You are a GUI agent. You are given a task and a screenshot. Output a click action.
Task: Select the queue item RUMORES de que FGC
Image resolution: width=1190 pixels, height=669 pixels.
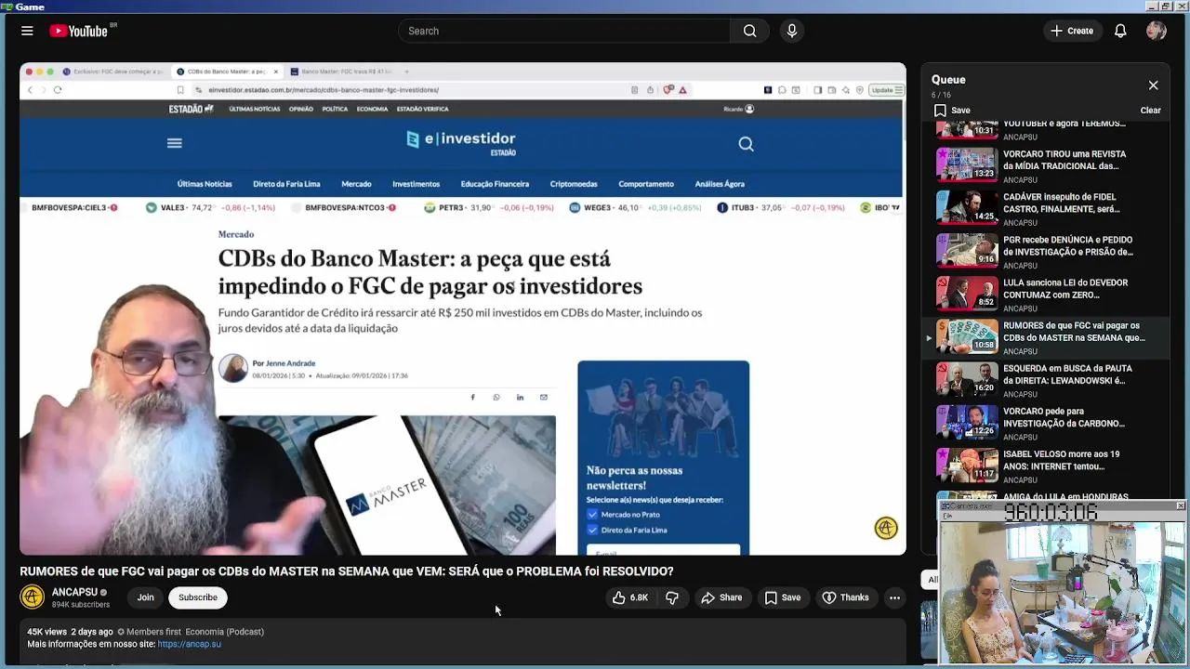pyautogui.click(x=1045, y=336)
